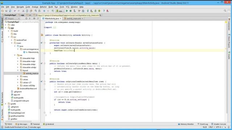Expand the collapsed import block

(45, 27)
